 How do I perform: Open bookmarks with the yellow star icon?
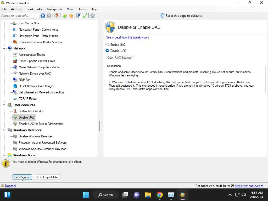pyautogui.click(x=71, y=16)
